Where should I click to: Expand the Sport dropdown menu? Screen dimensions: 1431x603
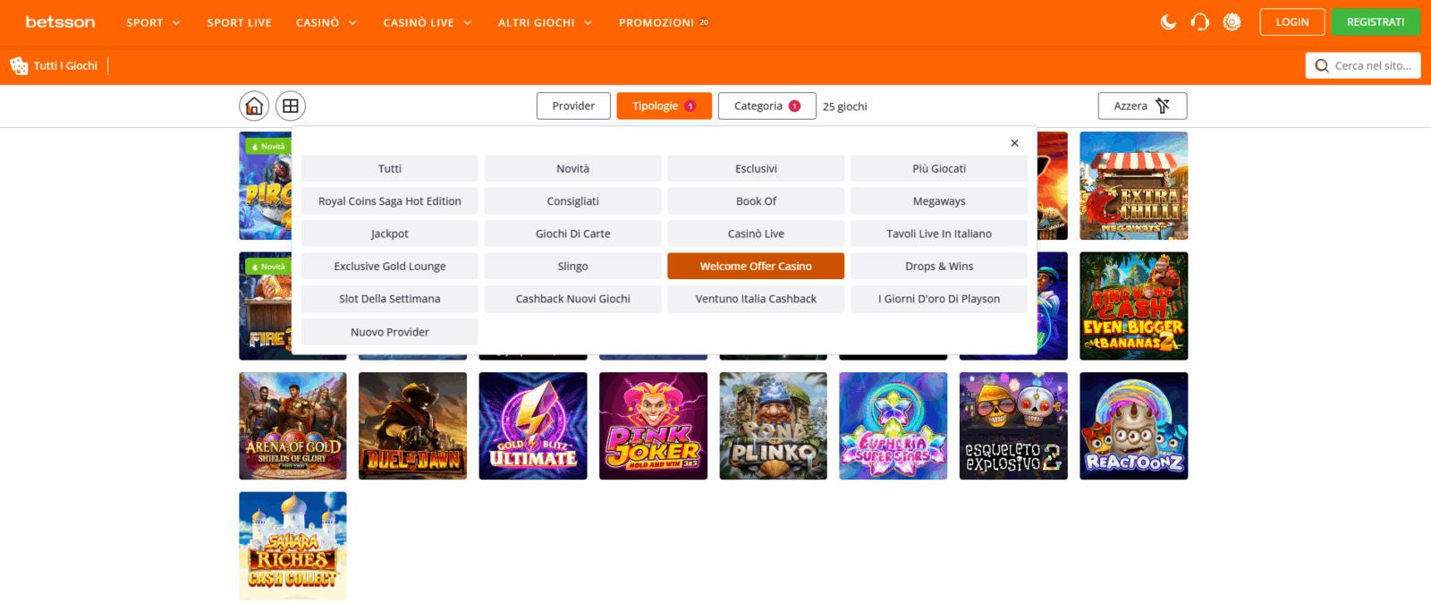(153, 22)
